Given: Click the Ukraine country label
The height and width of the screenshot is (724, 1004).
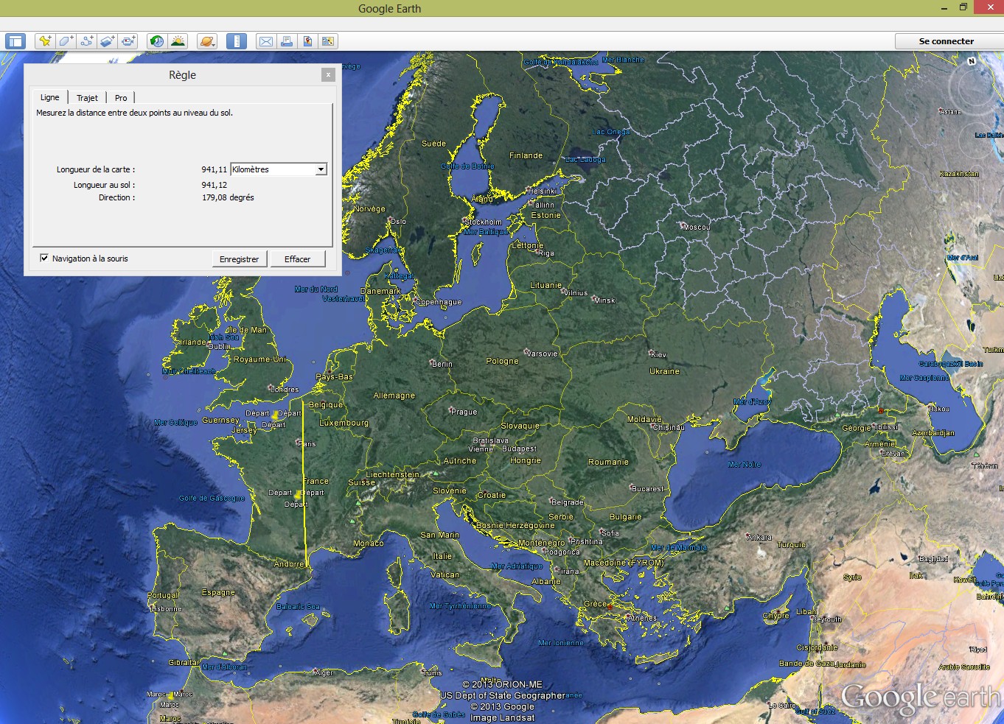Looking at the screenshot, I should (664, 371).
